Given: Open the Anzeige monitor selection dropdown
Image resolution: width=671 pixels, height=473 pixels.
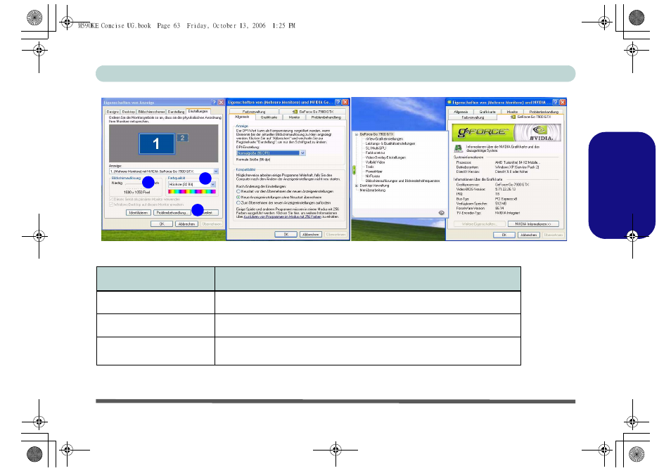Looking at the screenshot, I should (215, 171).
